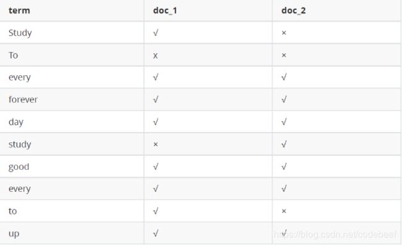Viewport: 402px width, 245px height.
Task: Click doc_2 cross mark in capitalized Study row
Action: pos(284,33)
